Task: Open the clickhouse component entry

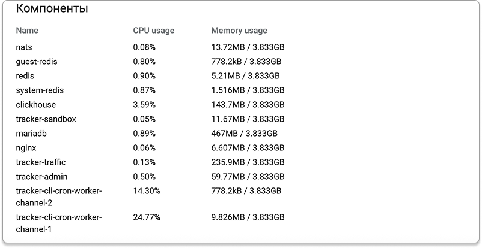Action: [35, 104]
